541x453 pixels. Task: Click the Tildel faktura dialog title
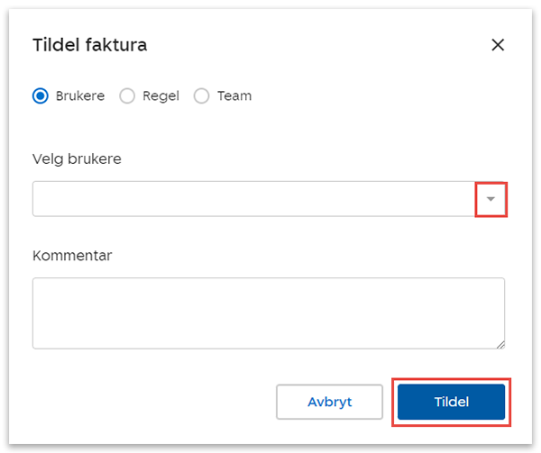pos(89,45)
